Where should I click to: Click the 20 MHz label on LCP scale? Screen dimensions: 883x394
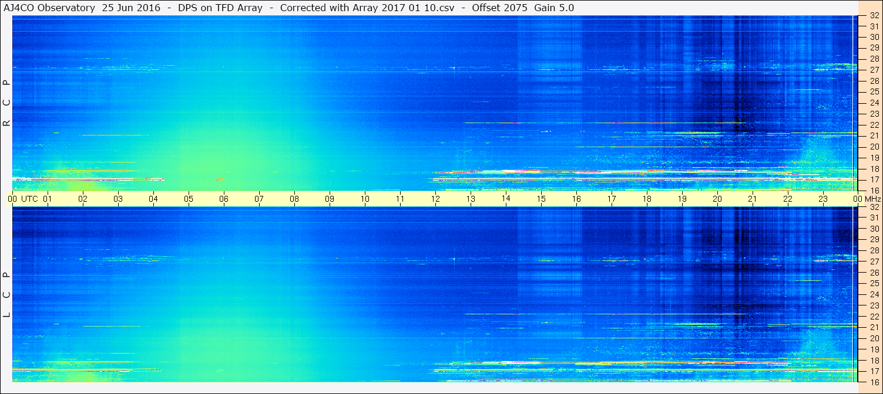click(874, 338)
